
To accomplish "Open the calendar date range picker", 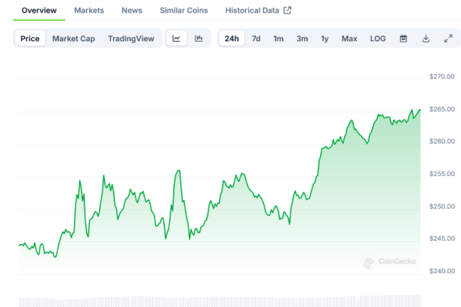I will tap(403, 39).
